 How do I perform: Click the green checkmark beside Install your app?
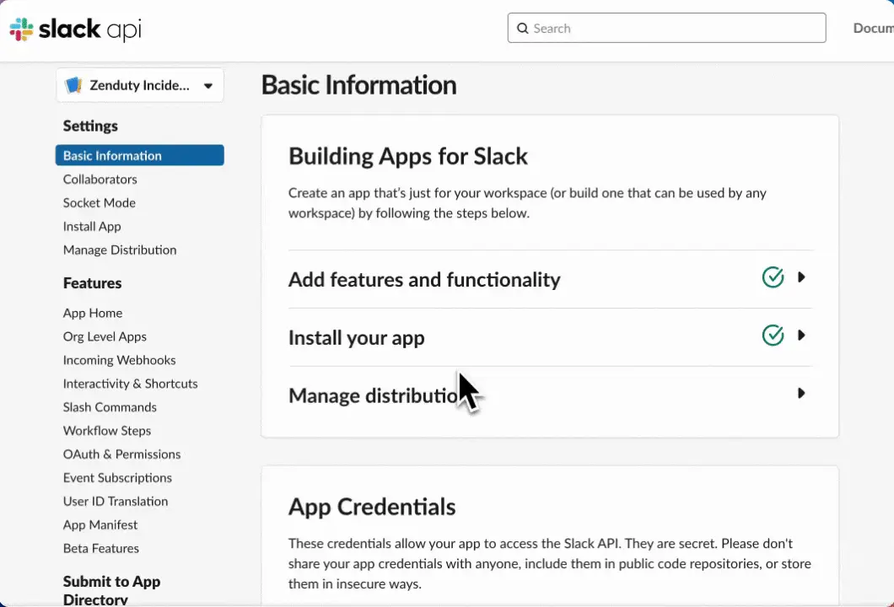pyautogui.click(x=773, y=336)
